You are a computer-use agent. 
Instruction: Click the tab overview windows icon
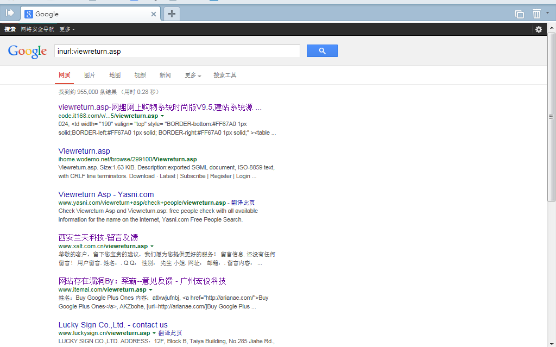(x=519, y=14)
